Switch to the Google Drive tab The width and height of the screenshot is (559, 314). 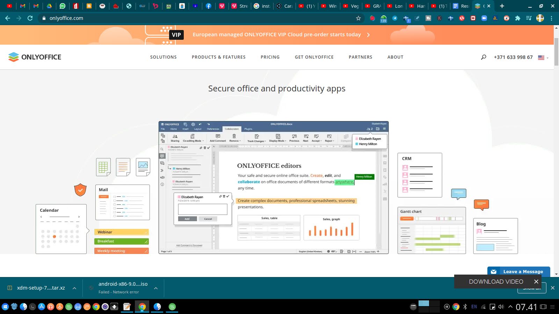pos(49,6)
